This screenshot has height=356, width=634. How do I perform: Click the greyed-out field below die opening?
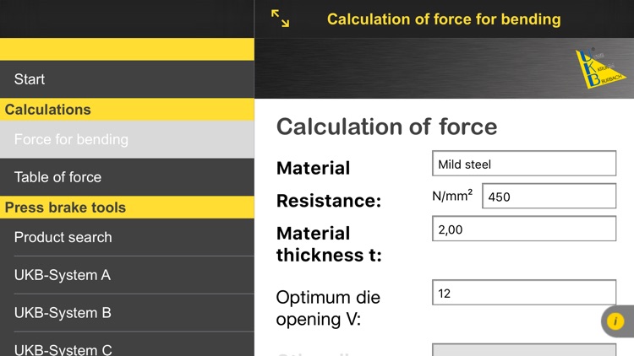523,349
